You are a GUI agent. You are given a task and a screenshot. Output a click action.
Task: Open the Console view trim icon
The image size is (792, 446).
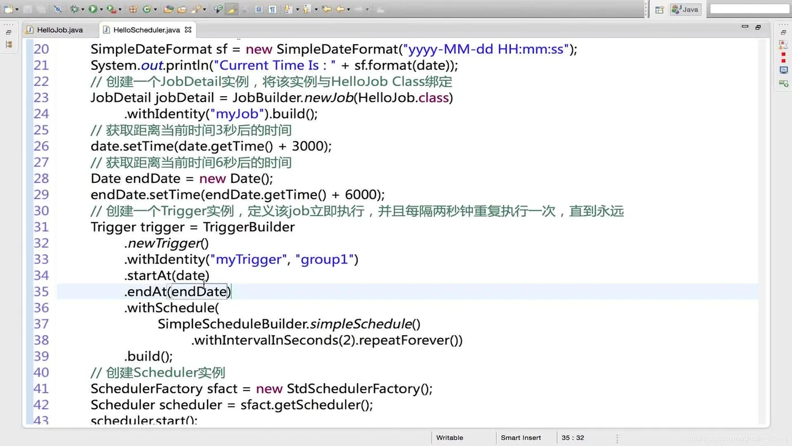(x=784, y=70)
